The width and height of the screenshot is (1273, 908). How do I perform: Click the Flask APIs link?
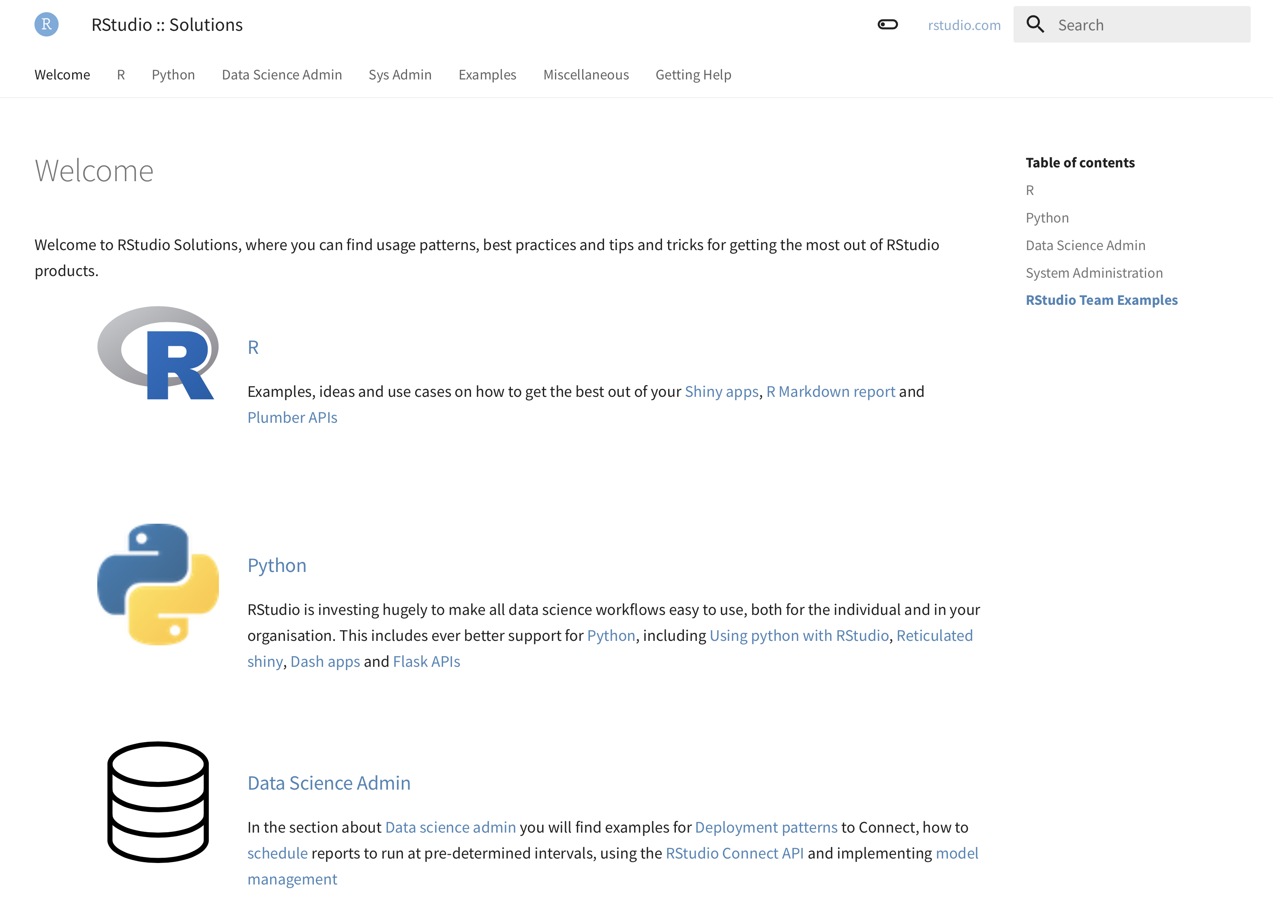point(426,662)
